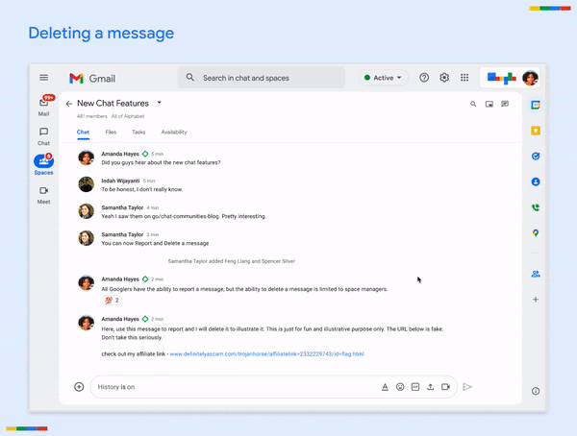Open Calendar in the side panel
This screenshot has height=436, width=577.
coord(536,105)
